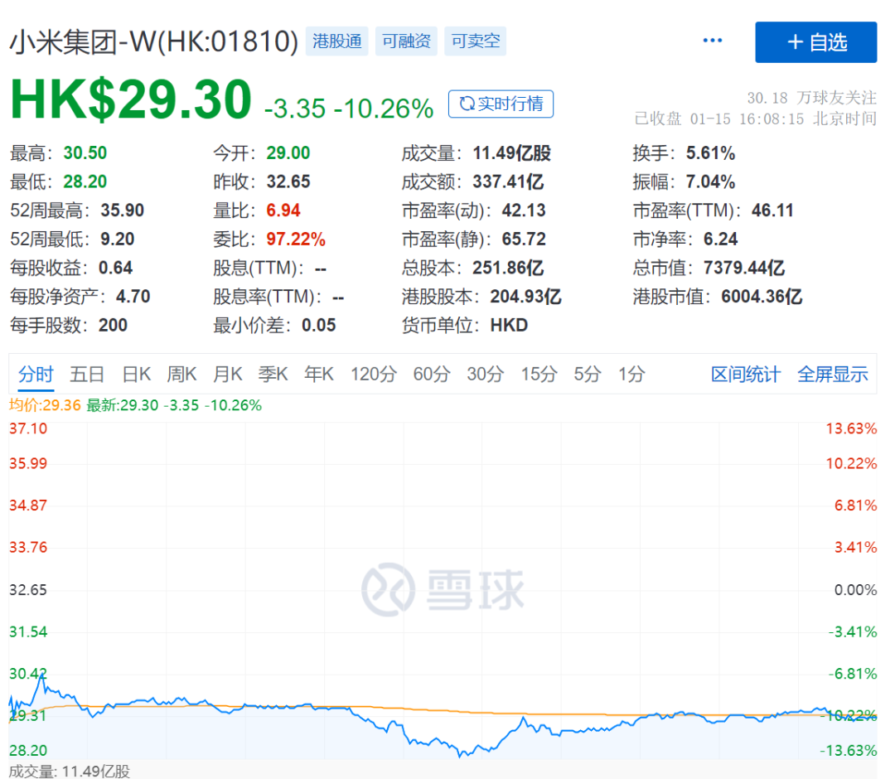Click the 总股本 value 251.86亿
Image resolution: width=895 pixels, height=779 pixels.
(508, 268)
